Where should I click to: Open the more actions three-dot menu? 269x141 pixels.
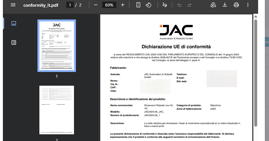(x=248, y=5)
